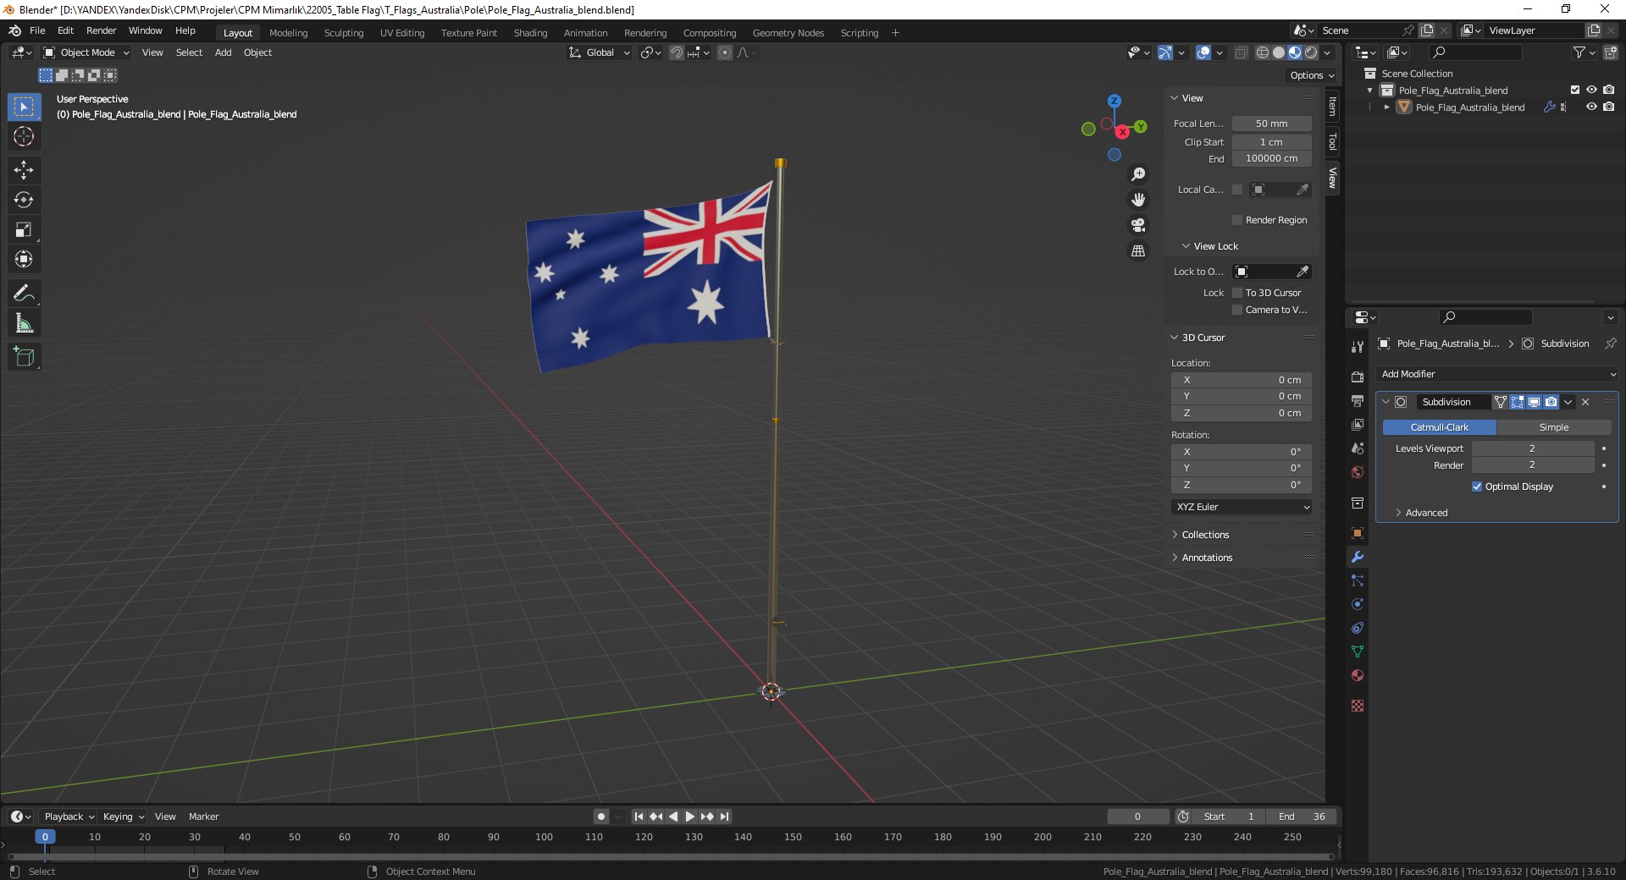
Task: Click the Levels Viewport value field
Action: 1532,448
